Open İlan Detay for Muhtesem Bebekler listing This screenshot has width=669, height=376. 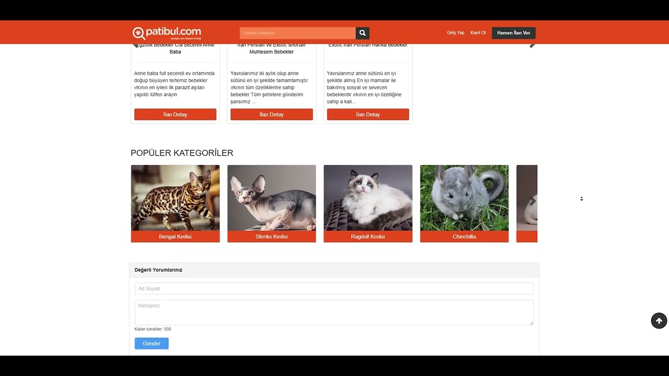pos(272,114)
